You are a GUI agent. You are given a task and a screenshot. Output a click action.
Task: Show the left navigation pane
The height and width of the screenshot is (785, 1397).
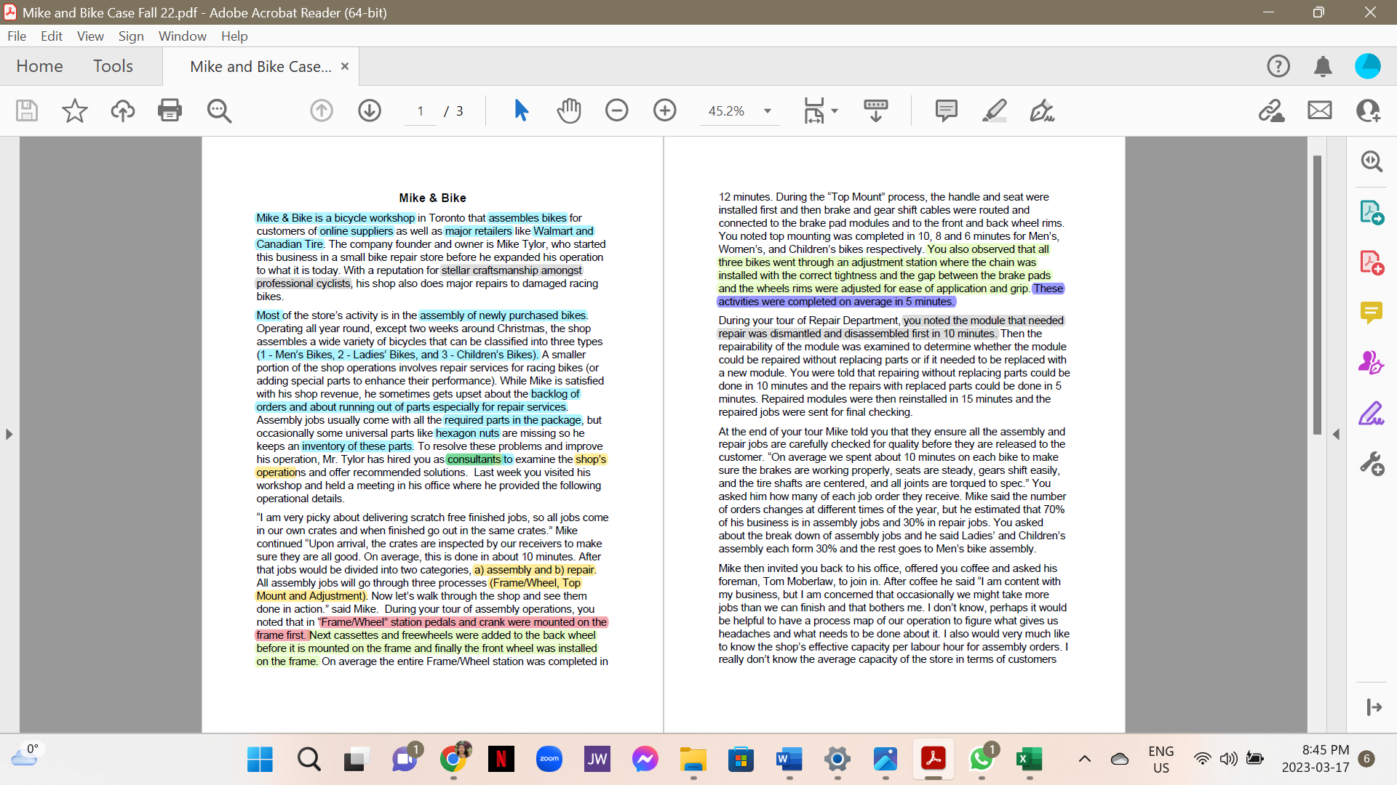pos(9,434)
